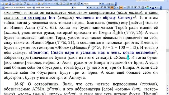Align text to the left
The width and height of the screenshot is (169, 95).
101,7
